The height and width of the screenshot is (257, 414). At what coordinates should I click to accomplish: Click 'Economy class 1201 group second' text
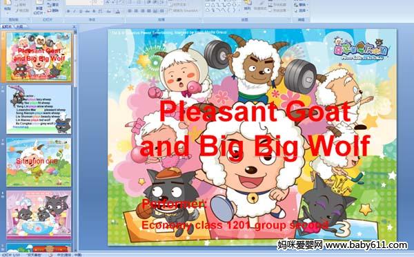(x=235, y=225)
